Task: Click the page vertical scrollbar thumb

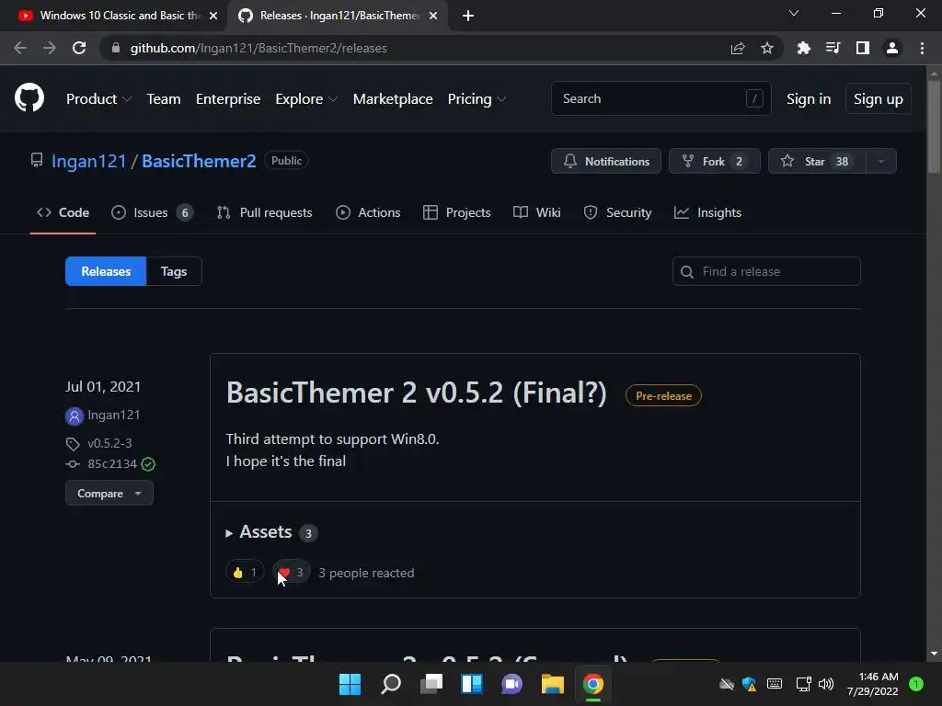Action: pos(934,128)
